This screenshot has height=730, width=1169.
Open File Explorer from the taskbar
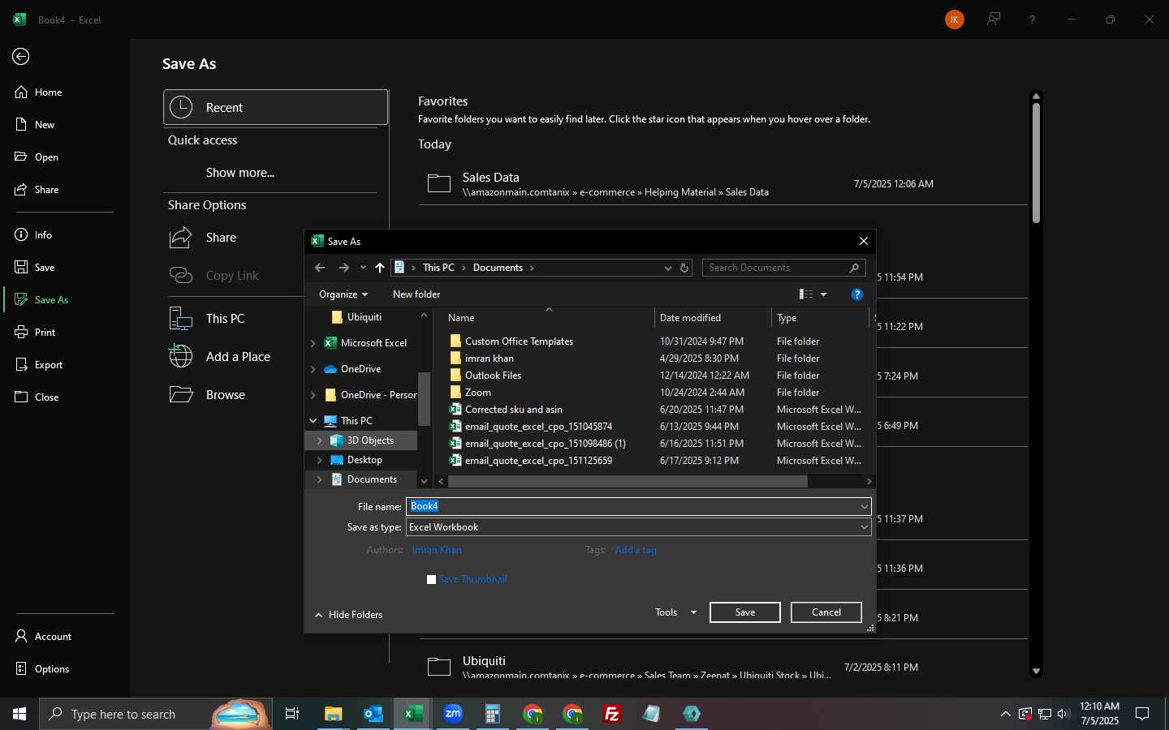coord(333,714)
